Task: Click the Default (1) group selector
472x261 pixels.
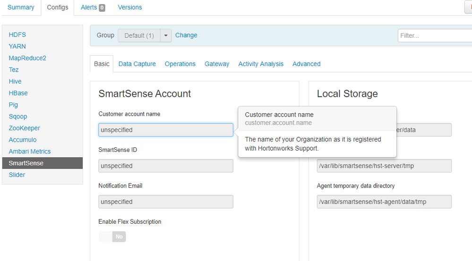Action: tap(139, 35)
